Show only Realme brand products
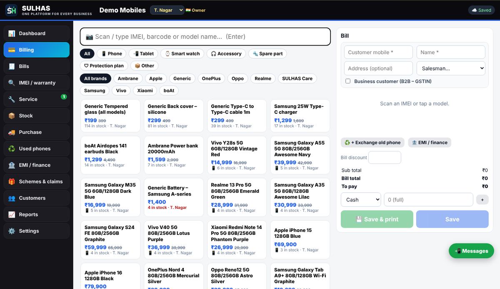 (x=263, y=78)
